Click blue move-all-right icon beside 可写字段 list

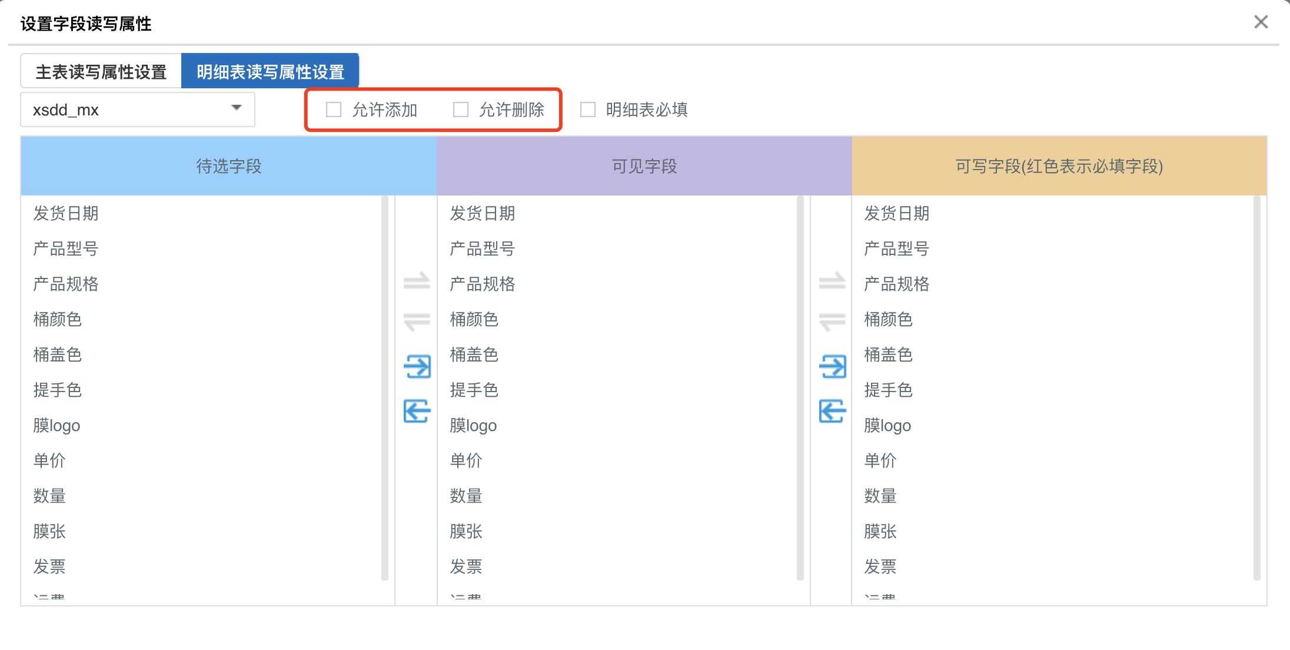(x=832, y=366)
